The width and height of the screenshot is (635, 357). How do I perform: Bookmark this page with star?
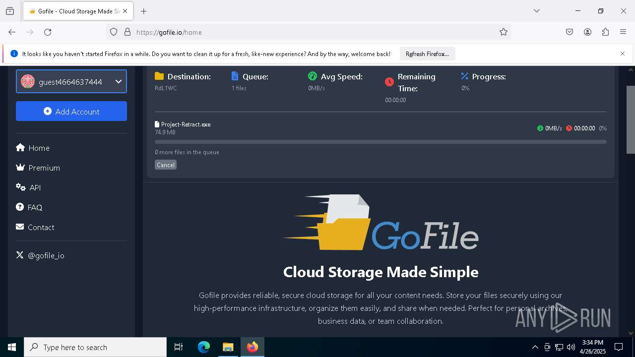pos(504,32)
